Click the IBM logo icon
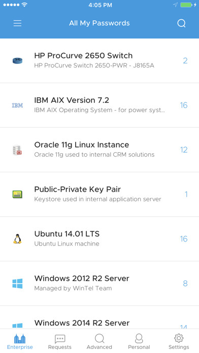Viewport: 199px width, 353px height. tap(17, 105)
